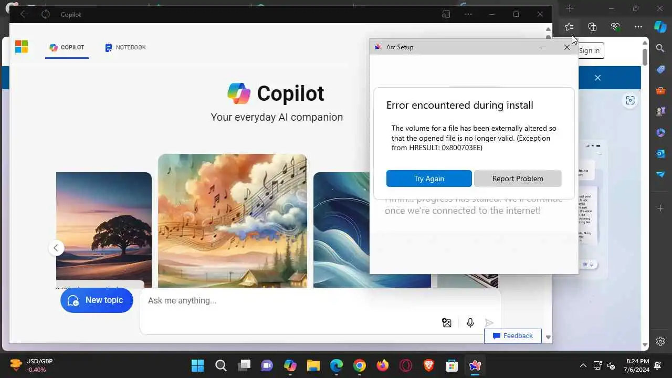Viewport: 672px width, 378px height.
Task: Click the Edge page vertical scrollbar
Action: click(645, 56)
